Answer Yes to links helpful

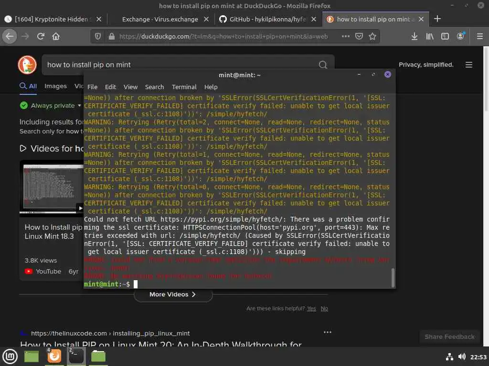click(x=311, y=308)
